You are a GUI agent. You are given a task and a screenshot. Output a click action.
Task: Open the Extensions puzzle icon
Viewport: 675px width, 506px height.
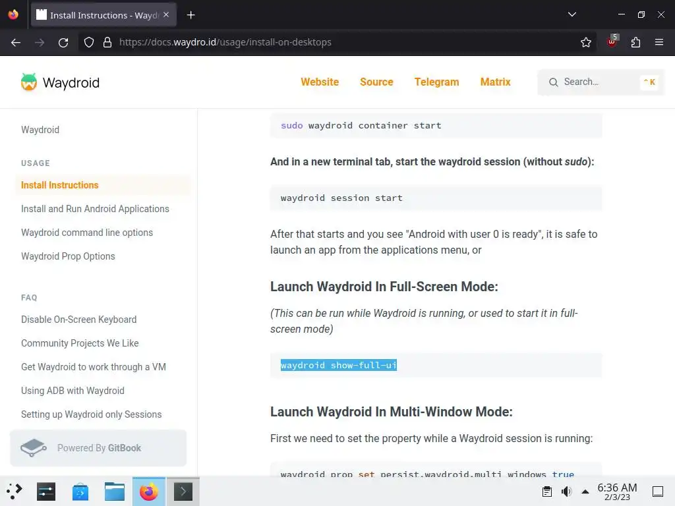(635, 42)
